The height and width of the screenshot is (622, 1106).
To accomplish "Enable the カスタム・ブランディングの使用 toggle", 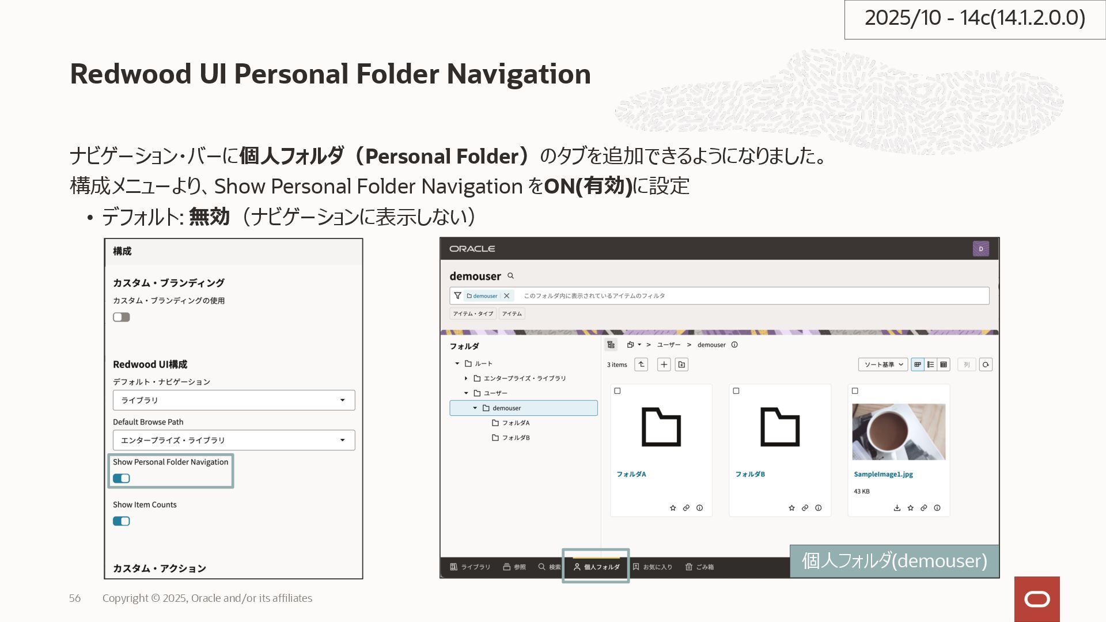I will pos(122,317).
